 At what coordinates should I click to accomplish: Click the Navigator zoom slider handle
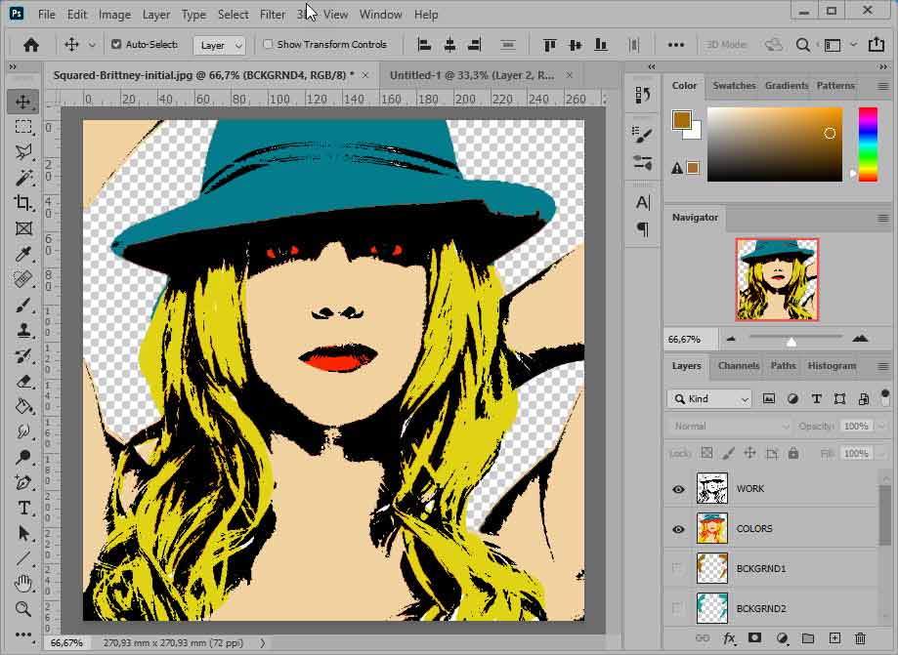[791, 342]
